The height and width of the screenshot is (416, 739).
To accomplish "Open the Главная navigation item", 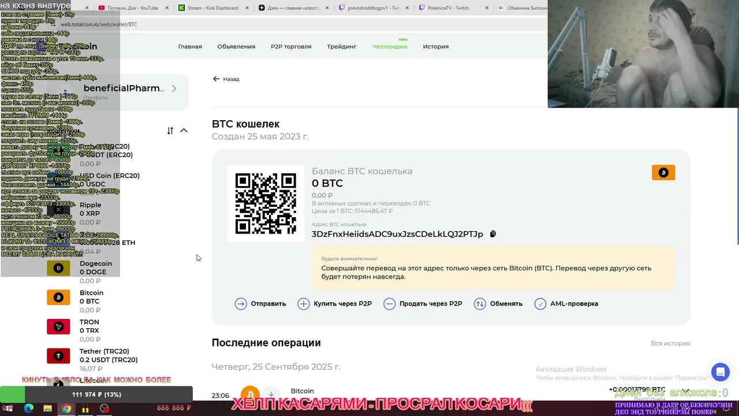I will coord(190,46).
